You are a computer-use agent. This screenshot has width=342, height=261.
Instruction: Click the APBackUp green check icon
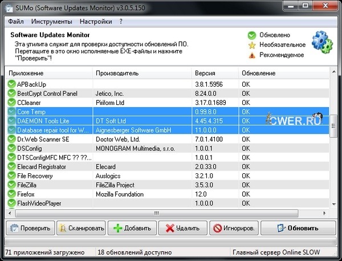point(11,84)
